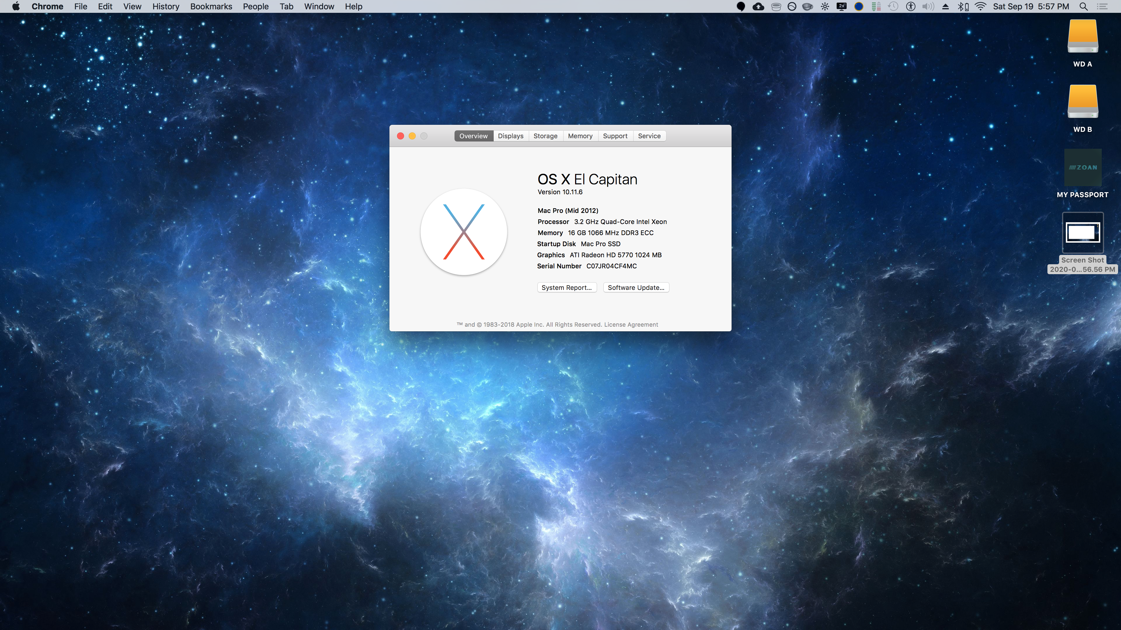Click the volume speaker menu bar icon
Viewport: 1121px width, 630px height.
928,6
